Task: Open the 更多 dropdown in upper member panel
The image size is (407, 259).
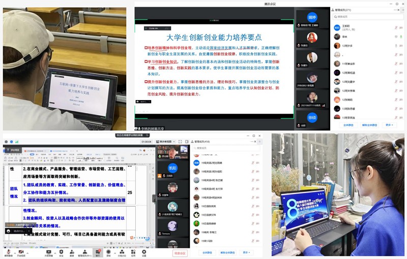Action: pyautogui.click(x=388, y=124)
